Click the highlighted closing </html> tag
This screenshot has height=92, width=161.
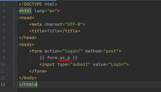point(28,85)
